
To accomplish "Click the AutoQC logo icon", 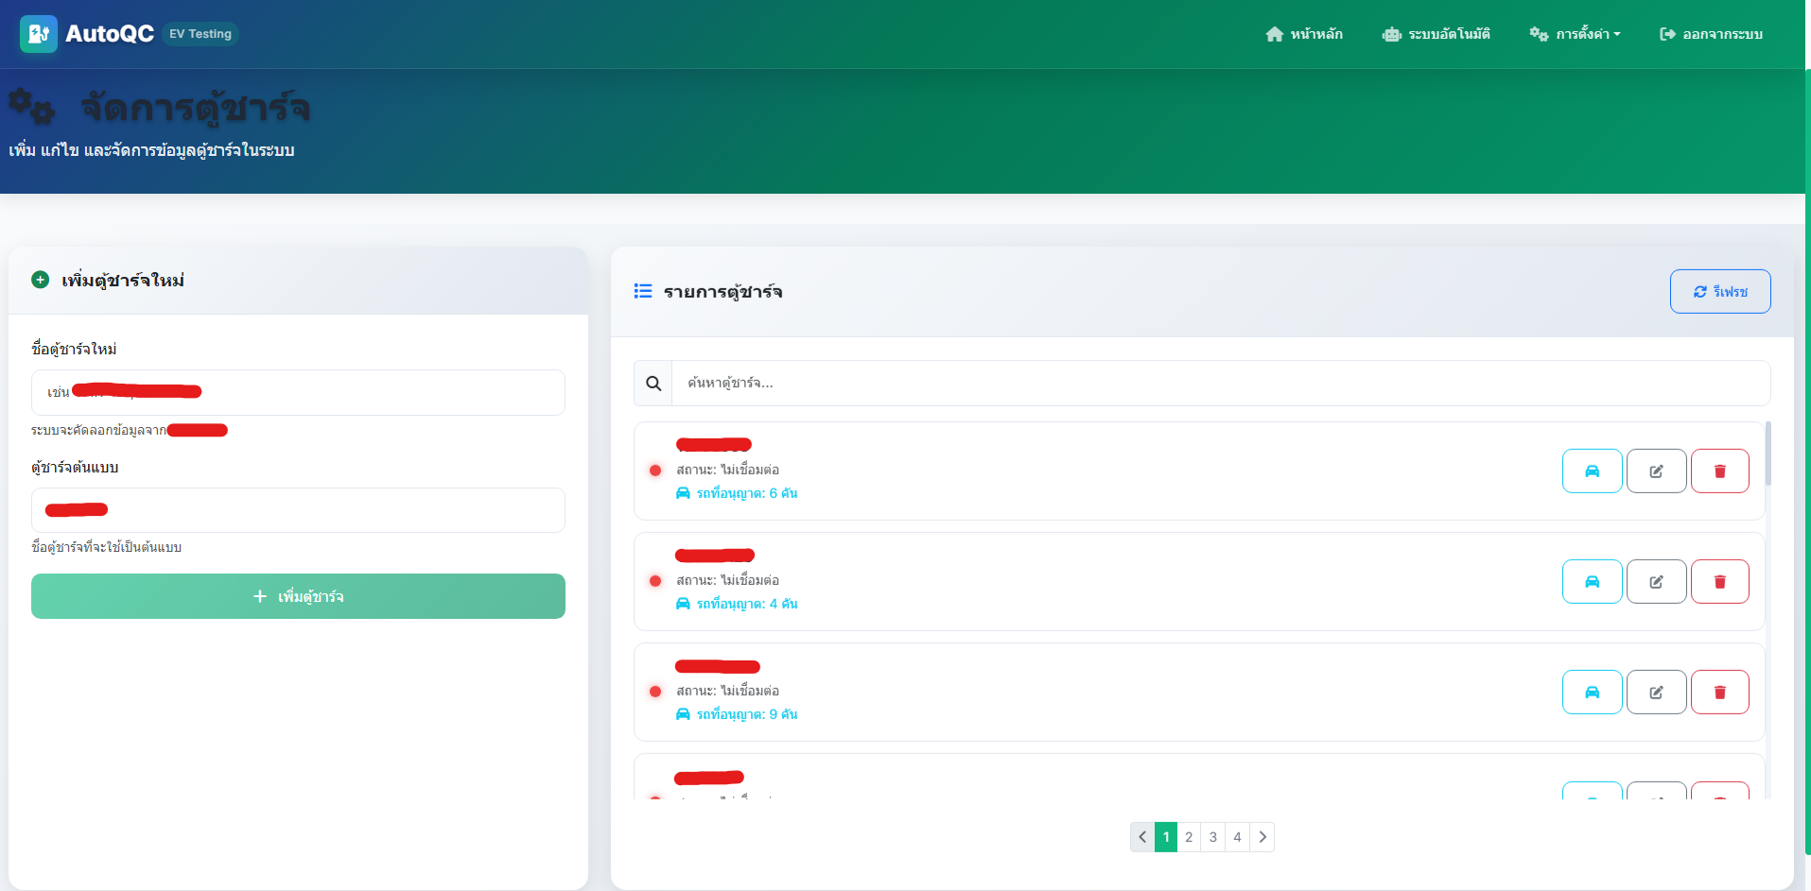I will (39, 34).
